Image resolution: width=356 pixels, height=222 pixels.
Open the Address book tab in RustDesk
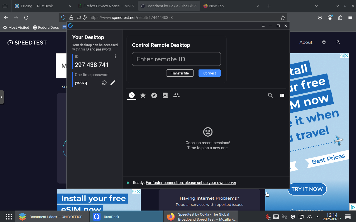click(165, 95)
